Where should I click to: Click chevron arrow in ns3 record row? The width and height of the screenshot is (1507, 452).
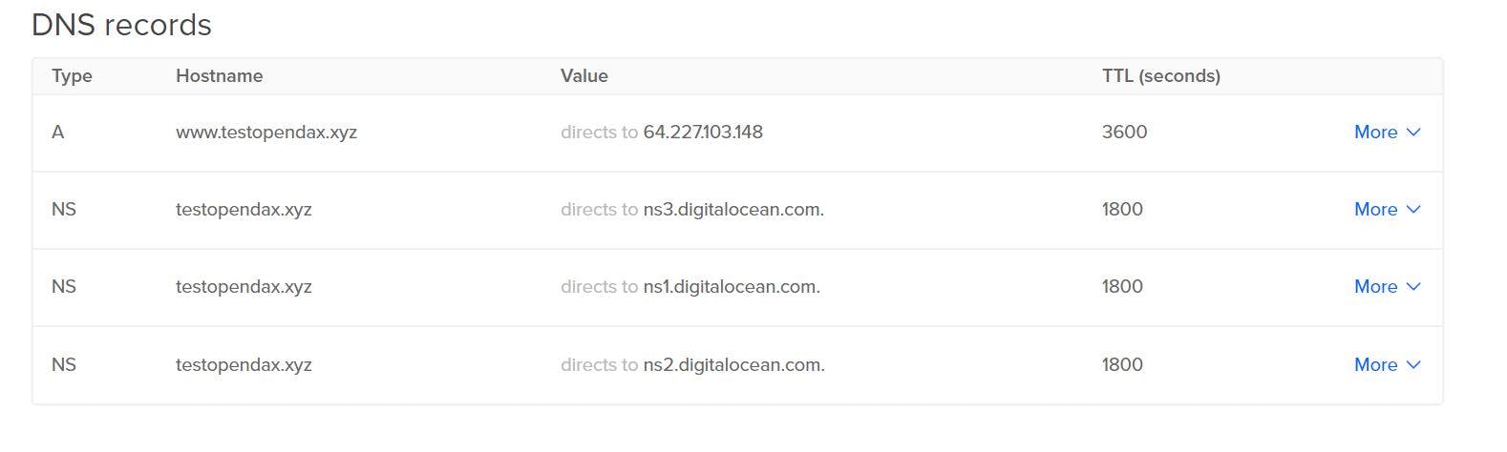pos(1413,210)
